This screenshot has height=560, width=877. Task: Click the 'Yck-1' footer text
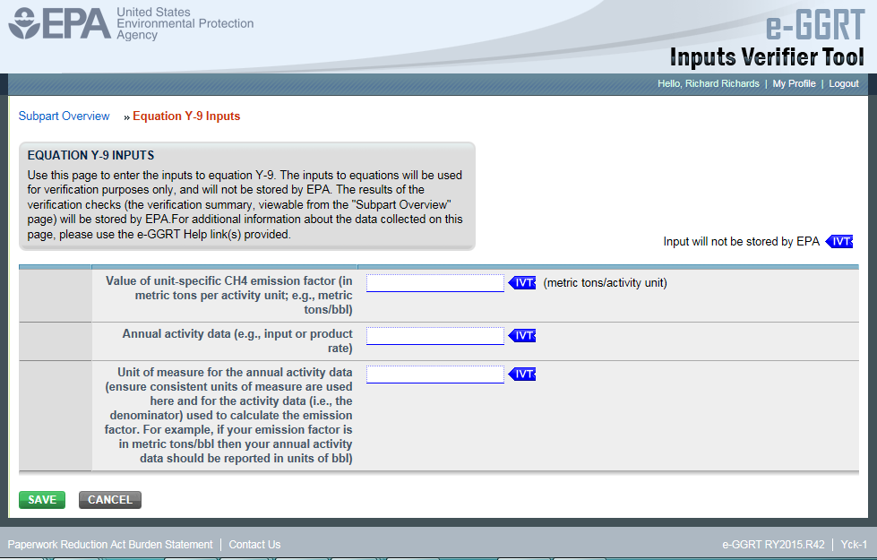click(854, 545)
